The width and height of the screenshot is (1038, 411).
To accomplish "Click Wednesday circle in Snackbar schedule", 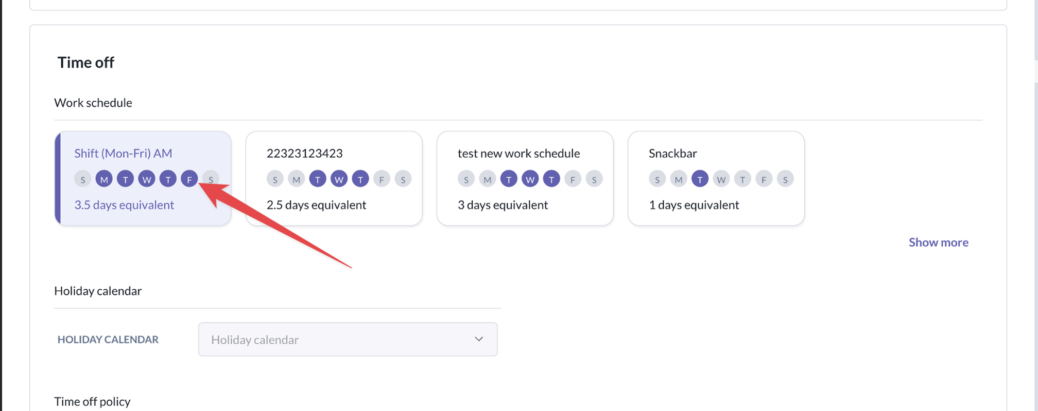I will tap(721, 179).
